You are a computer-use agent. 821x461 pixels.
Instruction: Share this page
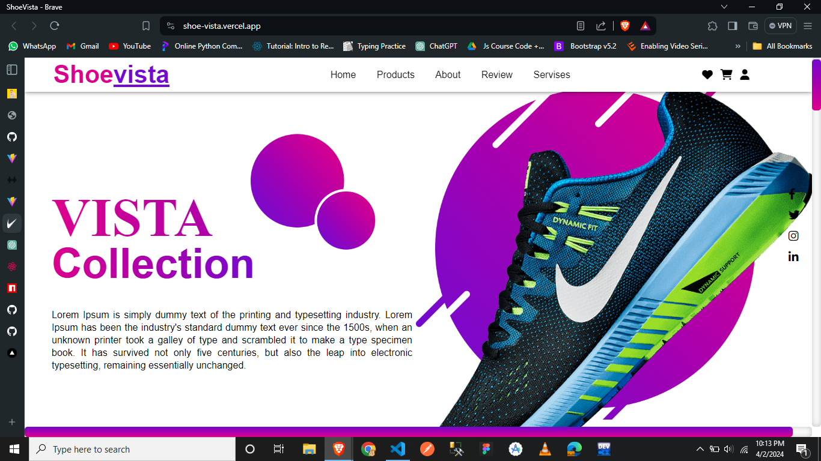601,26
